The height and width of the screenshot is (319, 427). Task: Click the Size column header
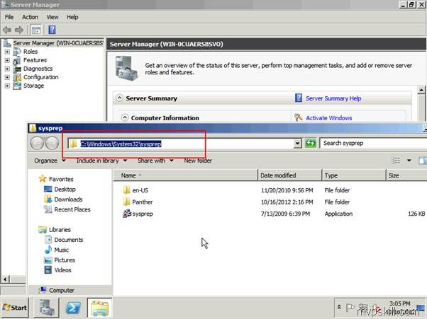407,175
